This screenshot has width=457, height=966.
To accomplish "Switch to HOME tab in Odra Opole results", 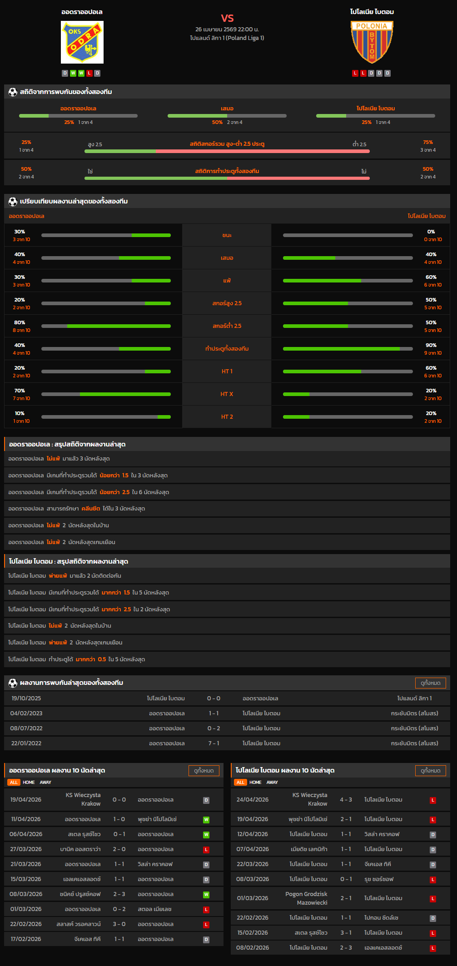I will coord(29,783).
